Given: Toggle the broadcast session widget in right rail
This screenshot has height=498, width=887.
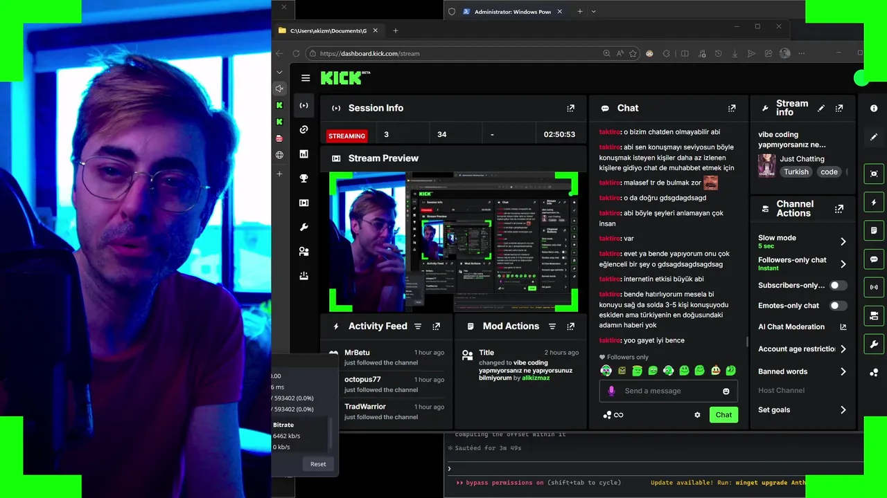Looking at the screenshot, I should pyautogui.click(x=874, y=287).
